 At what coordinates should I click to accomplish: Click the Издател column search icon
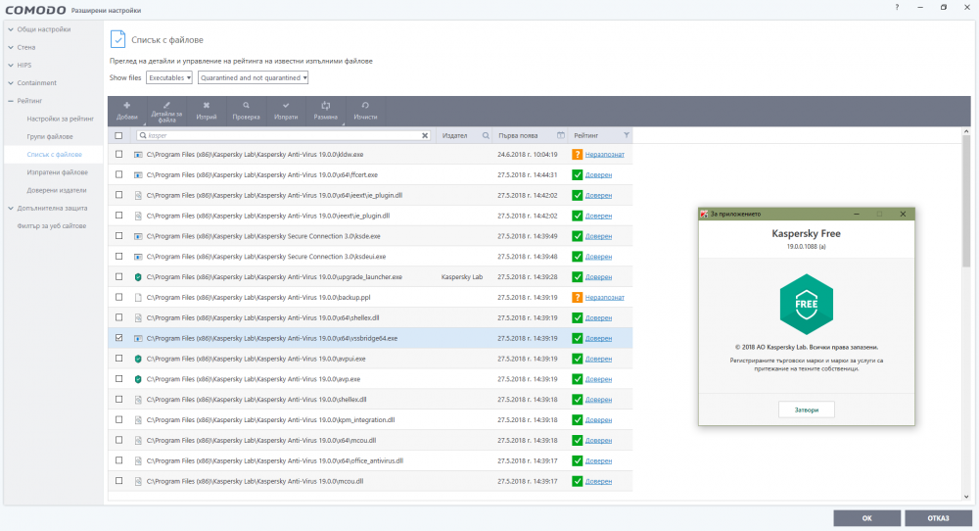tap(486, 135)
